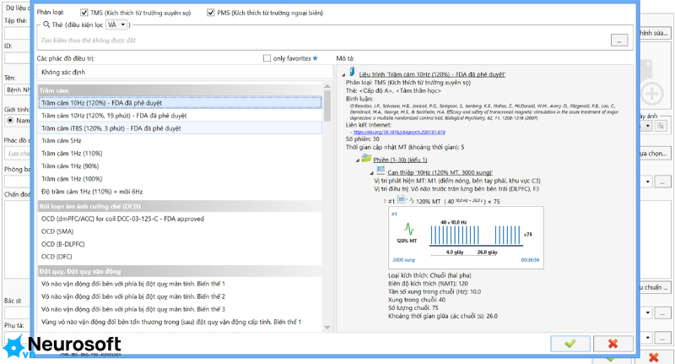
Task: Confirm selection with green checkmark button
Action: (570, 344)
